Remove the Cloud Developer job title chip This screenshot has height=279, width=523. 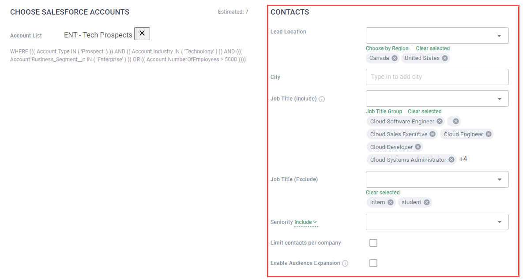tap(418, 146)
